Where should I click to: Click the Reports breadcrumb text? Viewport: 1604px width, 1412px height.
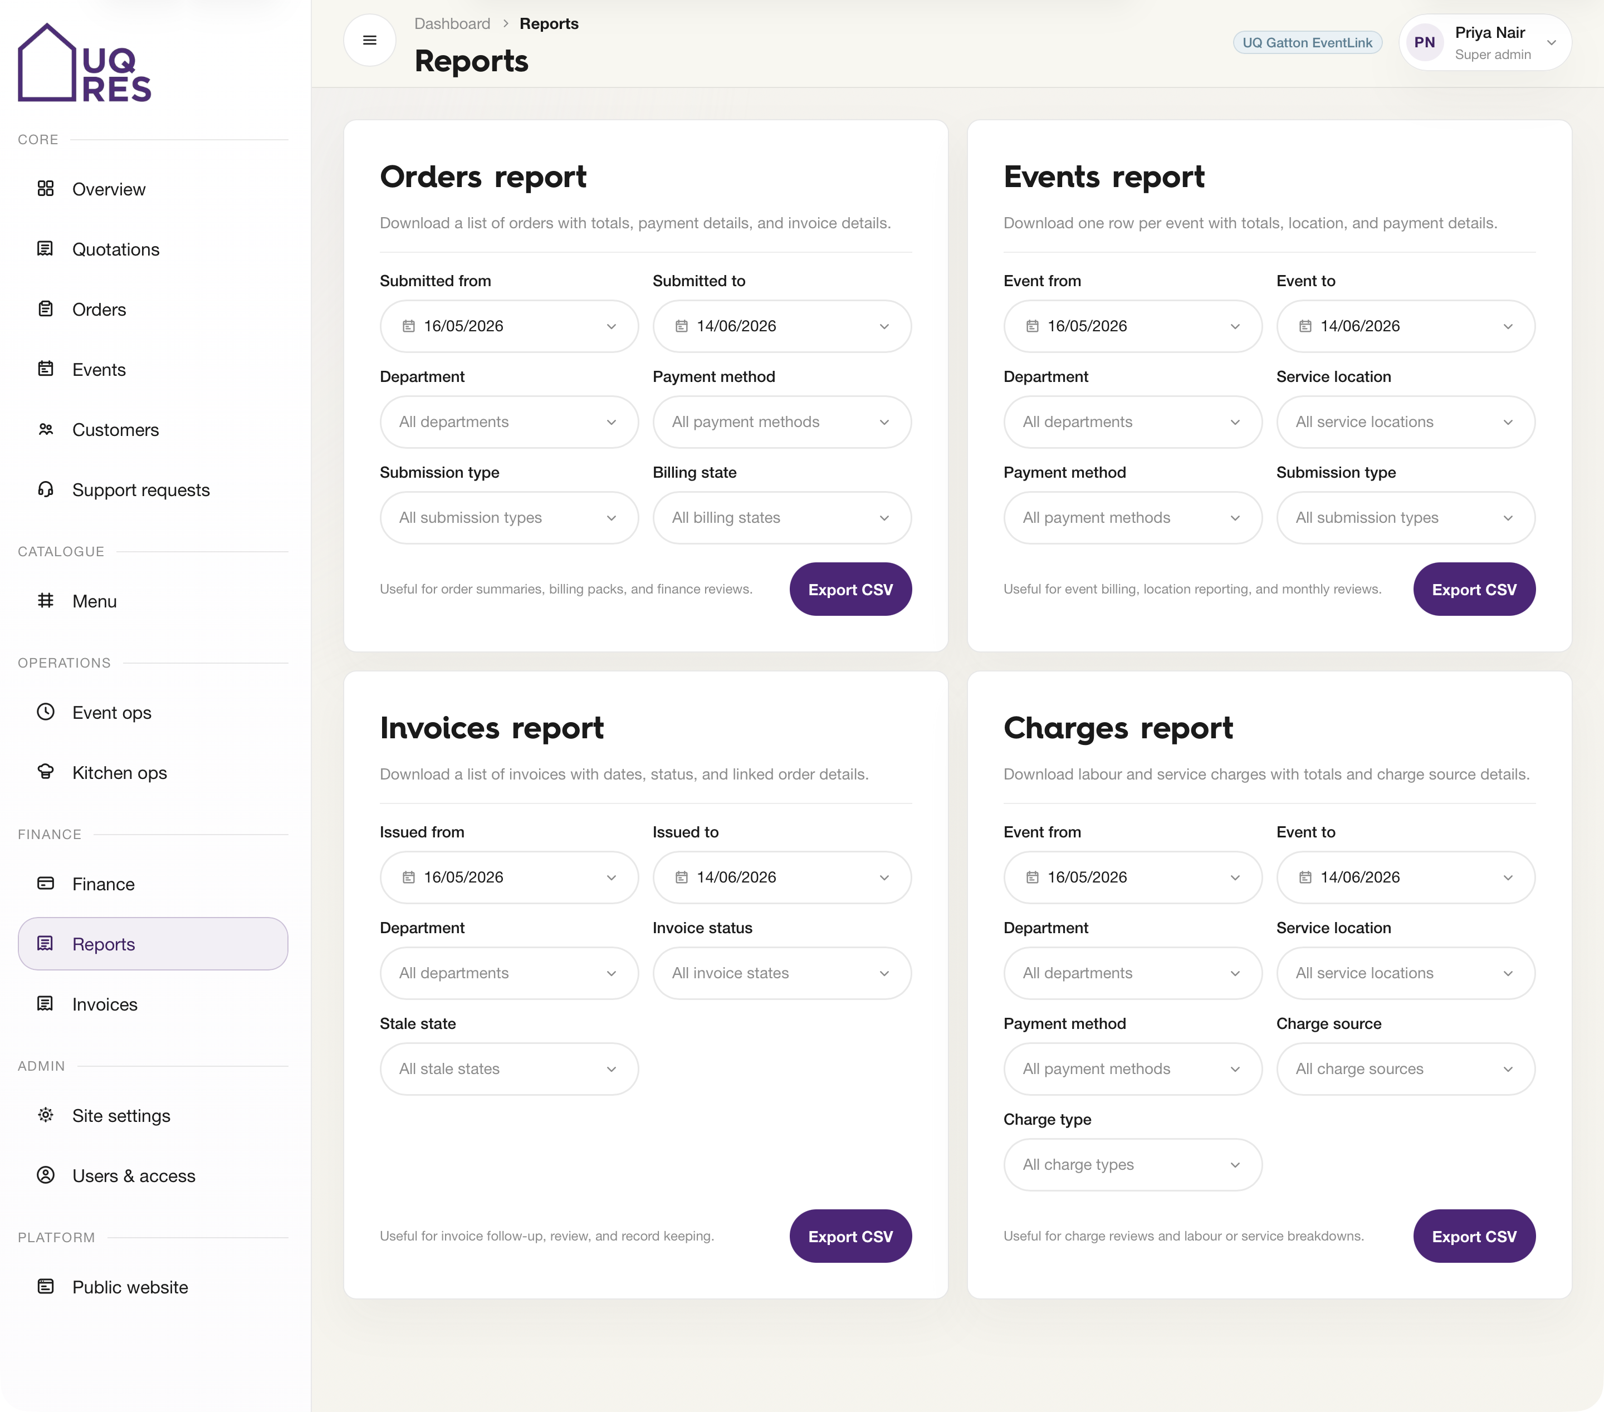[549, 23]
